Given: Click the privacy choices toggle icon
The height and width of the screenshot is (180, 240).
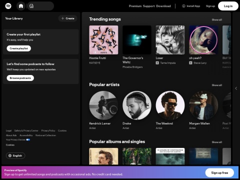Looking at the screenshot, I should coord(28,139).
